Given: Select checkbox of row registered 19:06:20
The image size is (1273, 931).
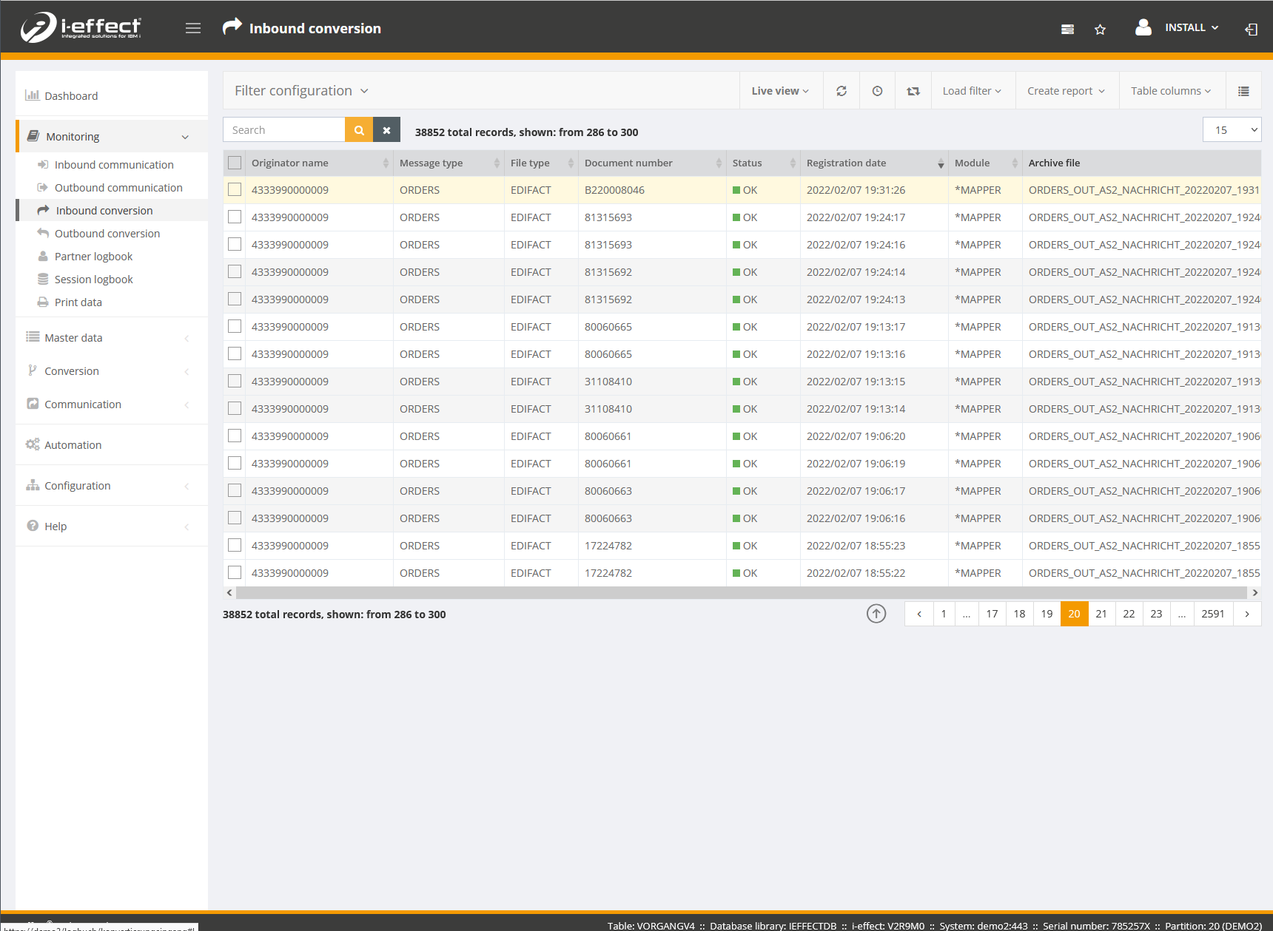Looking at the screenshot, I should 235,436.
